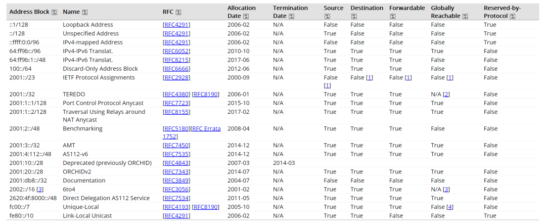Viewport: 546px width, 223px height.
Task: Open RFC4843 for deprecated ORCHID
Action: [x=176, y=163]
